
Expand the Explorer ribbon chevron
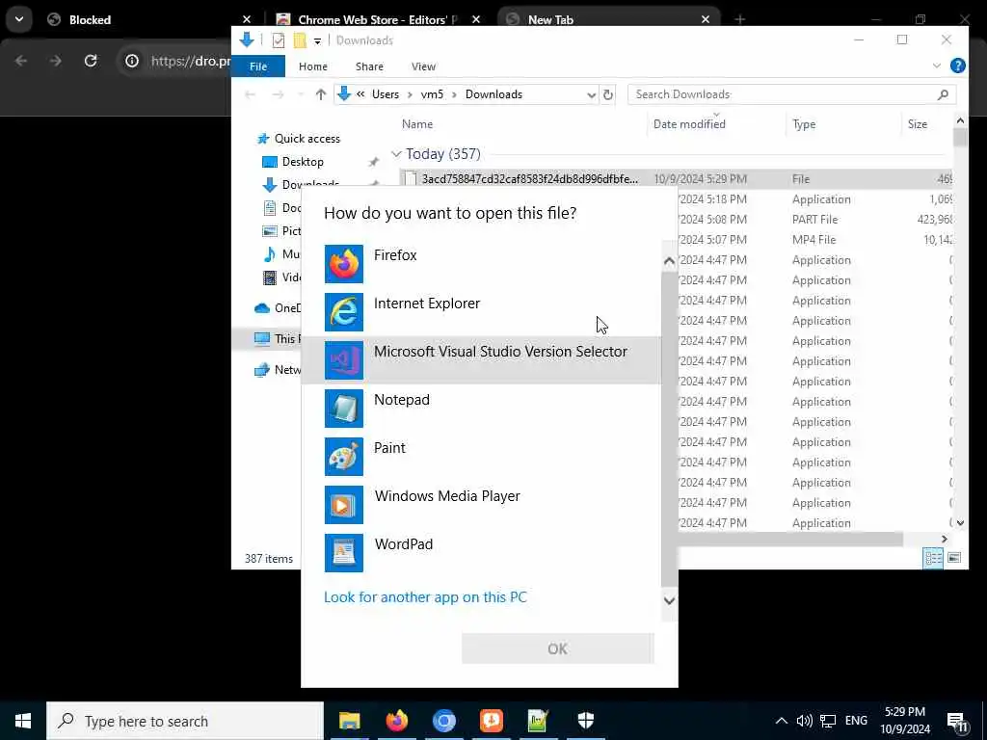937,66
